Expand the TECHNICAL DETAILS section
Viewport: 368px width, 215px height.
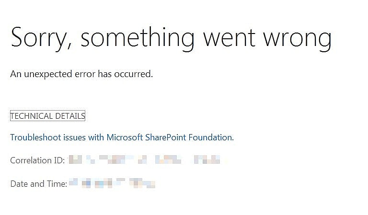tap(47, 116)
